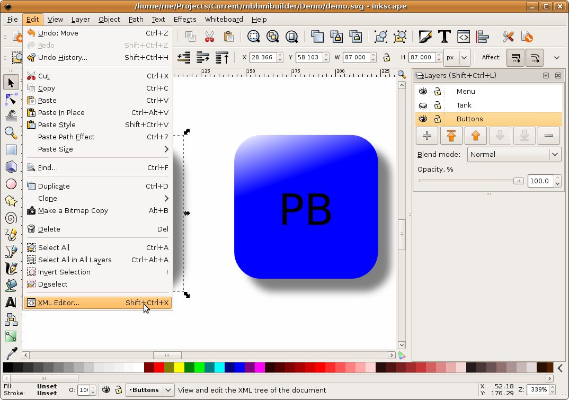This screenshot has height=400, width=569.
Task: Click the Opacity slider in Layers panel
Action: click(x=471, y=181)
